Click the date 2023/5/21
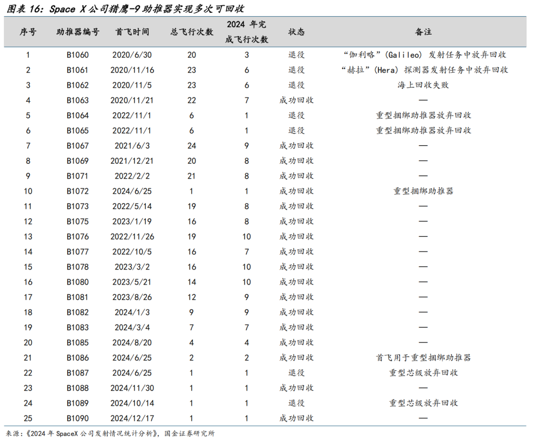Image resolution: width=534 pixels, height=438 pixels. (x=132, y=282)
